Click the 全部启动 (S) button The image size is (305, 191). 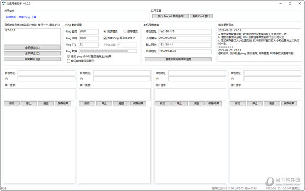pyautogui.click(x=33, y=48)
